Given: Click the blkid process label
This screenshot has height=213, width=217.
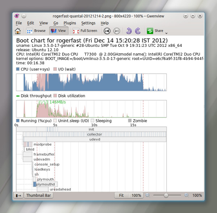Looking at the screenshot, I should coord(30,149).
